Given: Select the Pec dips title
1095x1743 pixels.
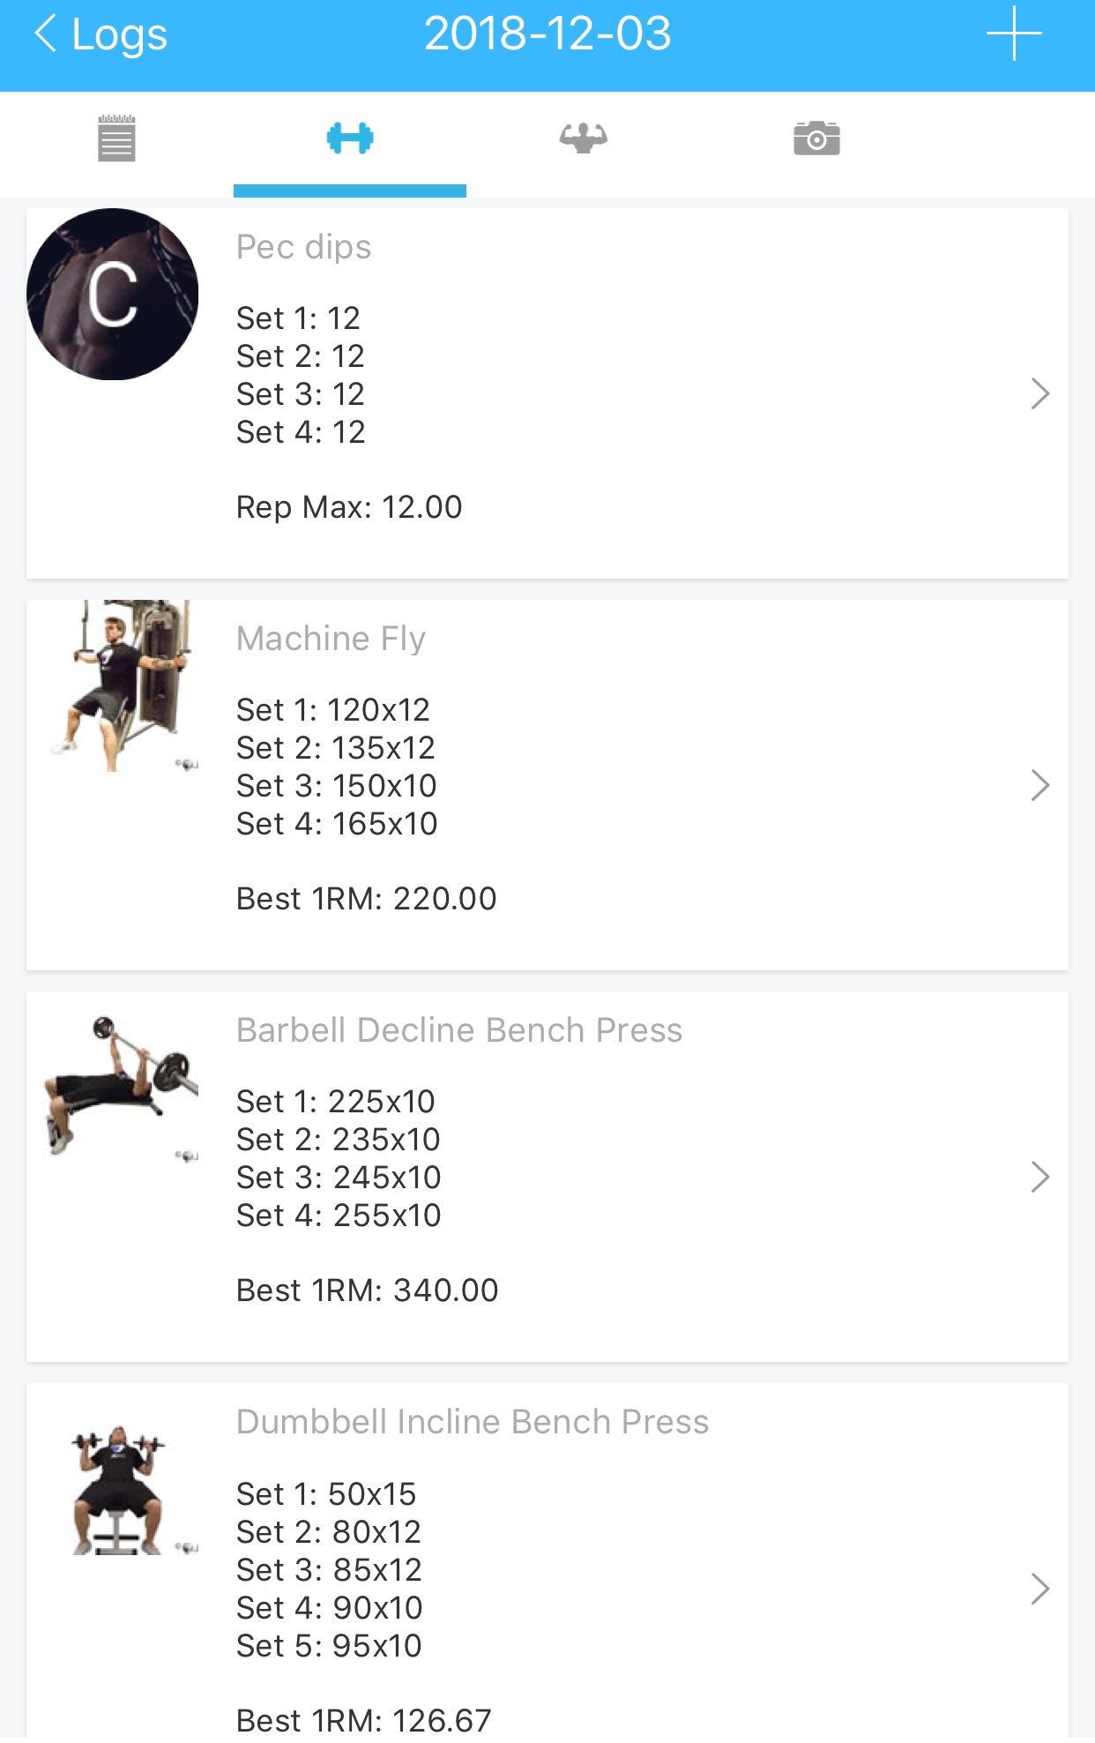Looking at the screenshot, I should (303, 247).
